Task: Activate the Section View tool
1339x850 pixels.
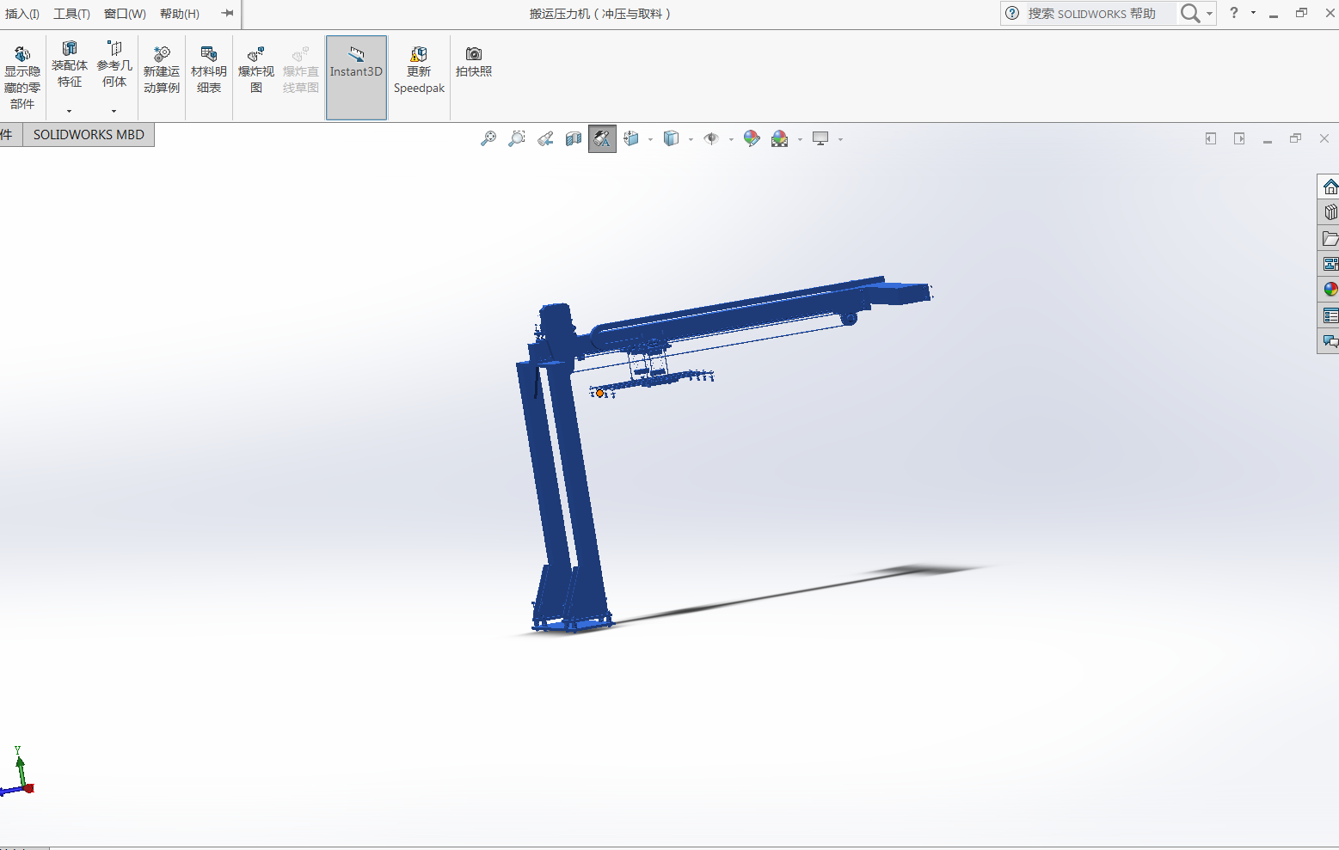Action: pos(574,138)
